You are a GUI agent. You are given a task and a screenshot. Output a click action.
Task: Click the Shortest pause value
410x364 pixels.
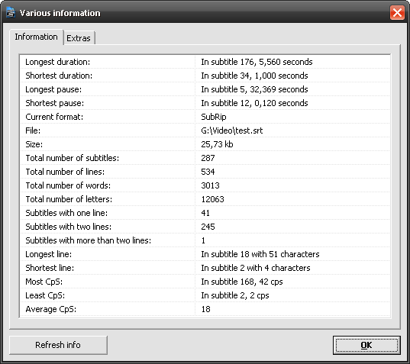[x=254, y=103]
